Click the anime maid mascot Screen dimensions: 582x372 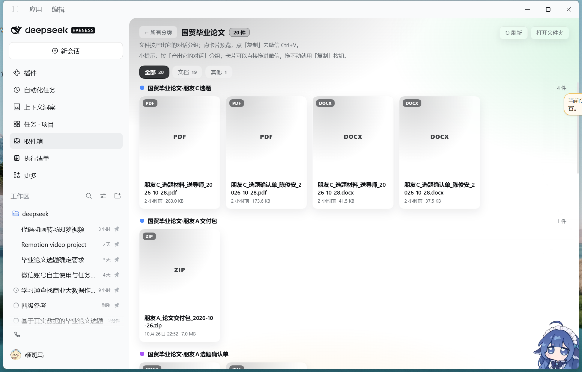tap(557, 345)
